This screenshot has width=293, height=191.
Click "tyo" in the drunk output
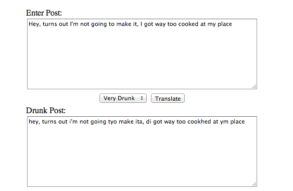pyautogui.click(x=112, y=122)
